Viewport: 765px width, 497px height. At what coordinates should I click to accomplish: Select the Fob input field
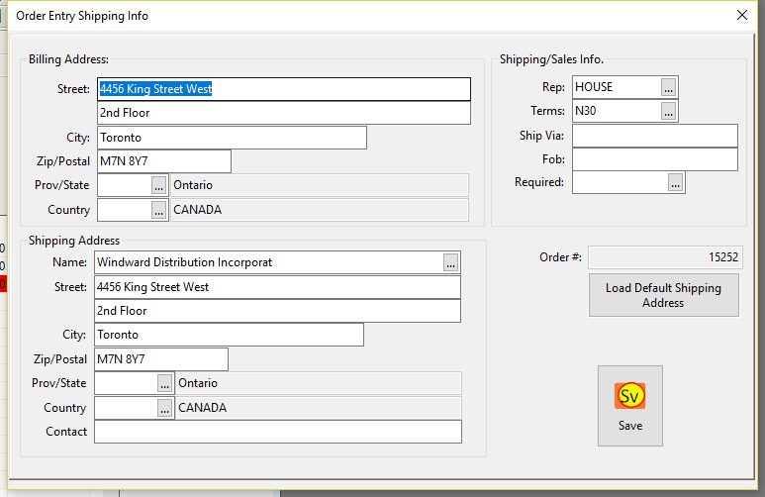click(x=654, y=158)
